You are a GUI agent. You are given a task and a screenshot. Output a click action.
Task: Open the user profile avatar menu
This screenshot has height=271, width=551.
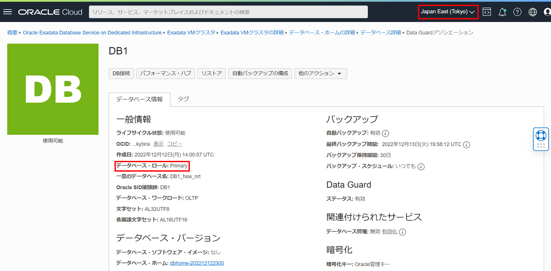click(x=547, y=12)
